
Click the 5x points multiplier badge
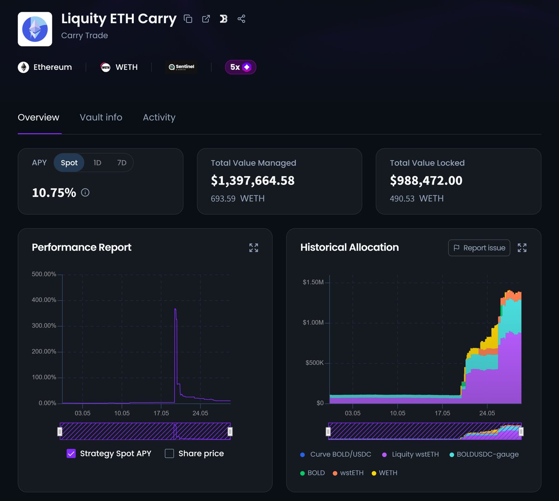[x=240, y=67]
